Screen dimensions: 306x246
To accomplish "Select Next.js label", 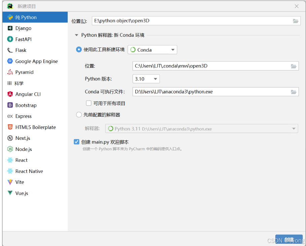I will click(23, 138).
